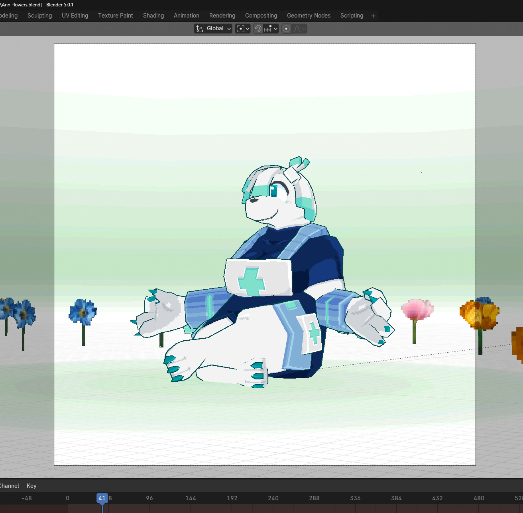Open the Channel menu in the timeline
Viewport: 523px width, 513px height.
pos(9,486)
